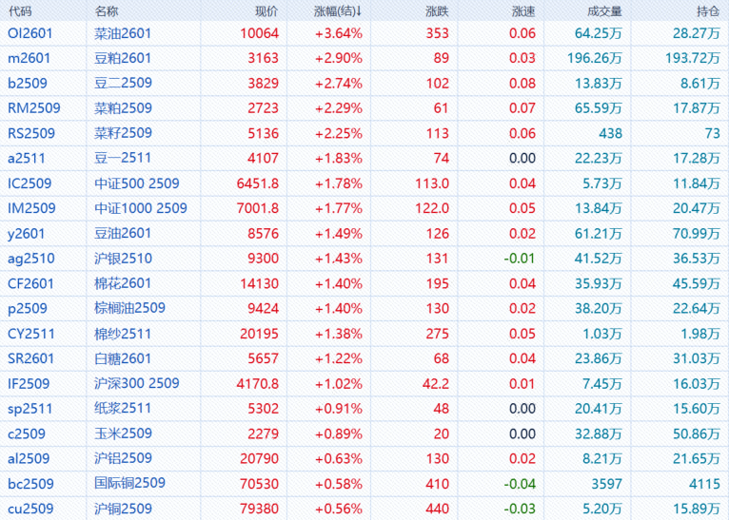The width and height of the screenshot is (729, 520).
Task: Click the 涨速 column header
Action: pyautogui.click(x=523, y=11)
